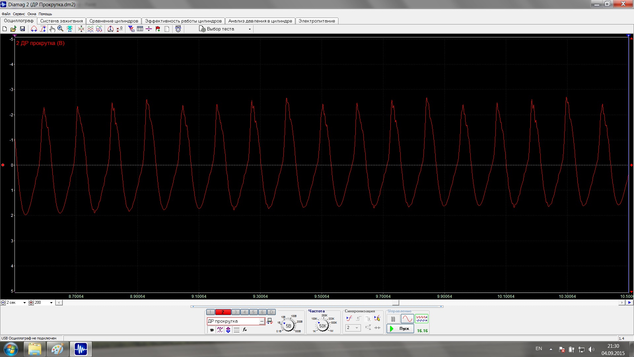Screen dimensions: 634x357
Task: Toggle channel 6 button
Action: click(x=262, y=312)
